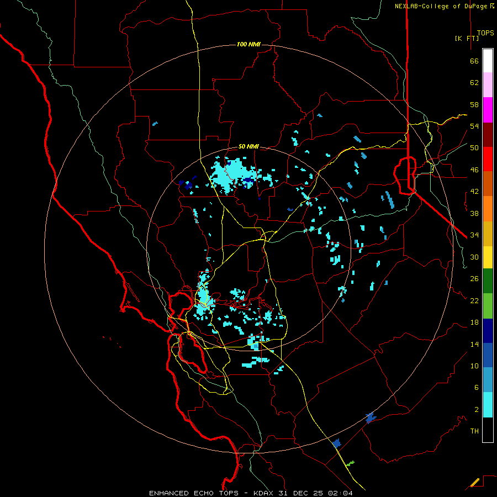Viewport: 497px width, 497px height.
Task: Click the ENHANCED ECHO TOPS caption
Action: [x=194, y=493]
